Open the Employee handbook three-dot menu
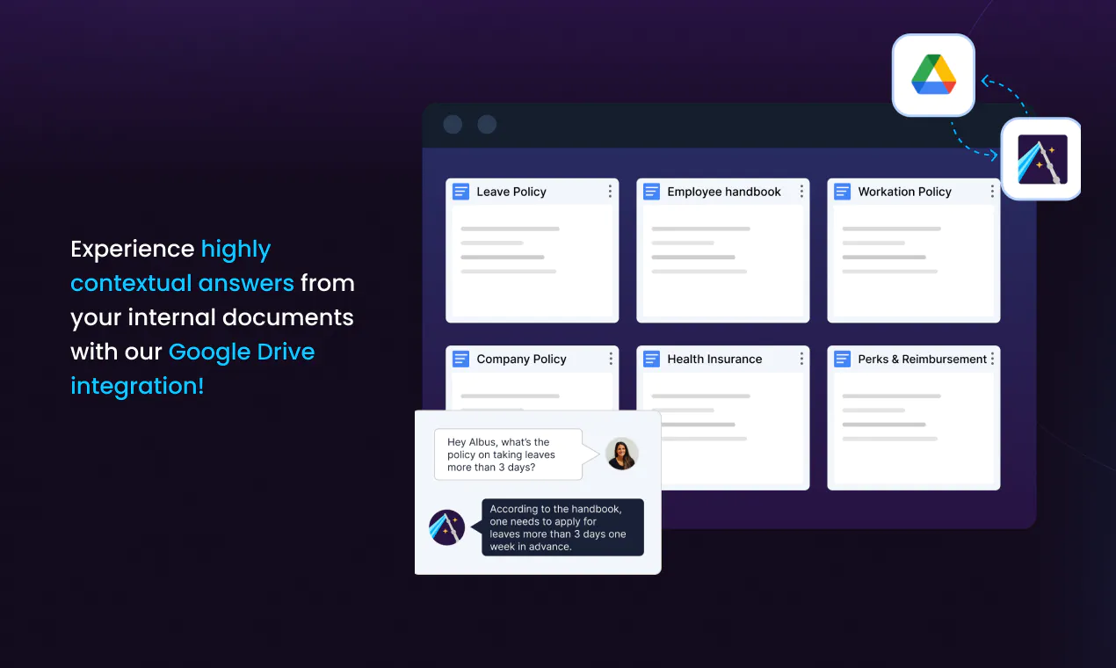Image resolution: width=1116 pixels, height=668 pixels. coord(801,192)
